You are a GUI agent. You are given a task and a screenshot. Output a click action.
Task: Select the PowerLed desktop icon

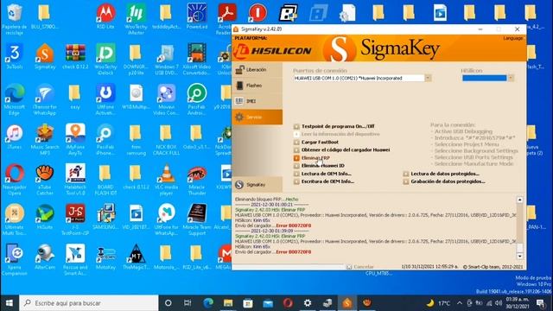(197, 16)
